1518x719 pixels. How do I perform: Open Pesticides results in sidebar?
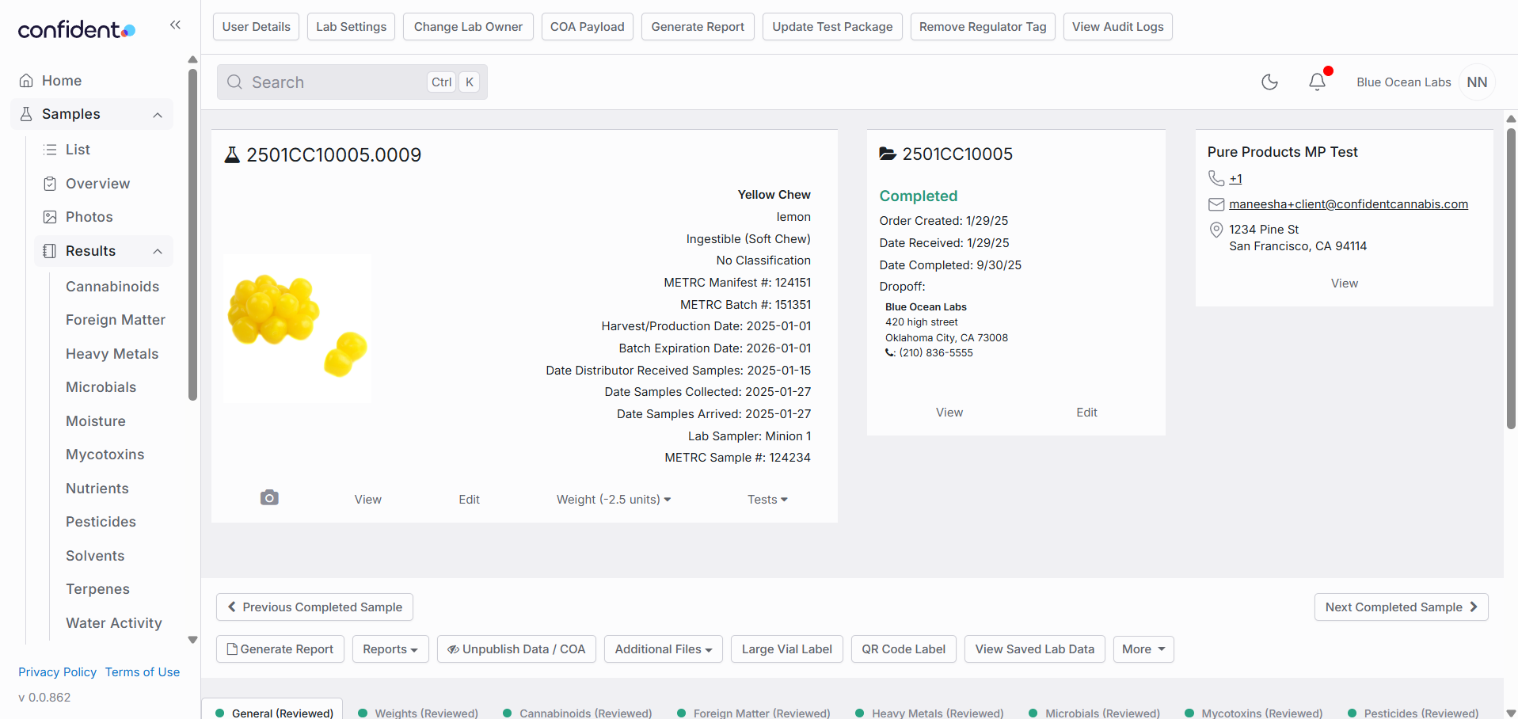coord(101,521)
